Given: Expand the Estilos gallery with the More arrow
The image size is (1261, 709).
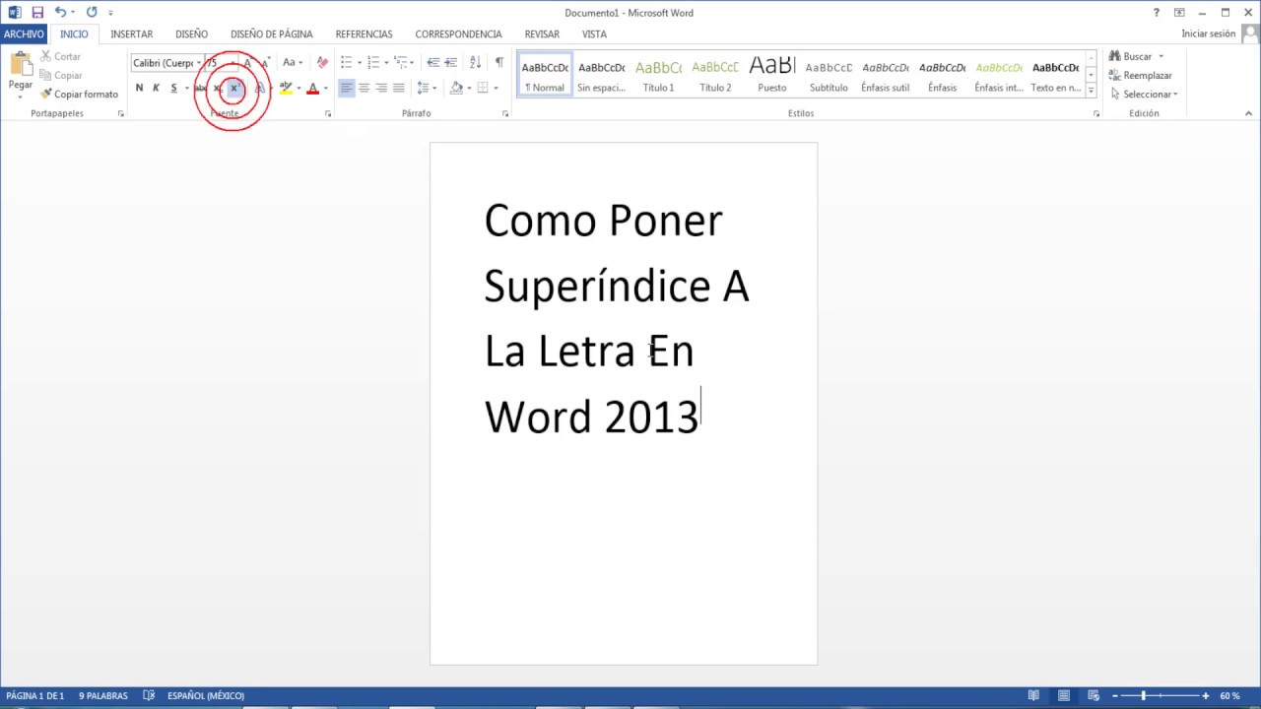Looking at the screenshot, I should pos(1091,91).
